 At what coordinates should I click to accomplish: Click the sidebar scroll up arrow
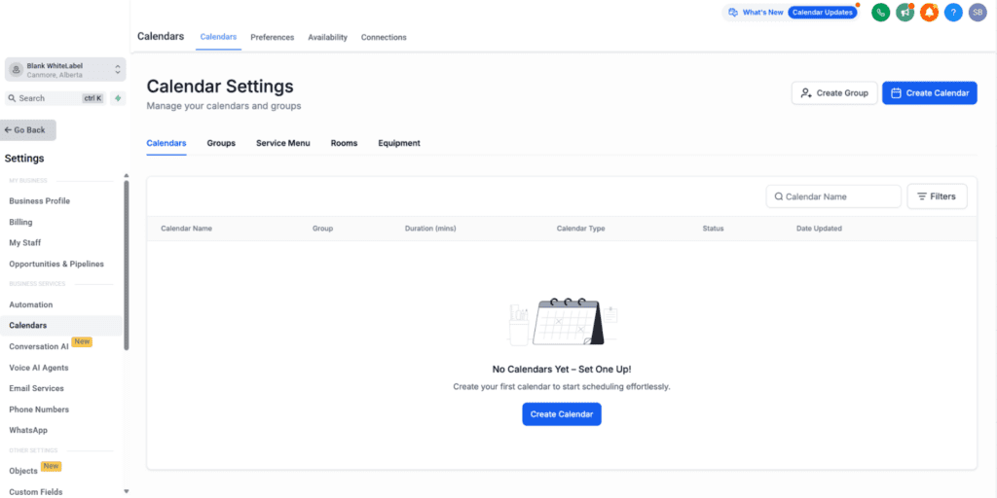(126, 175)
